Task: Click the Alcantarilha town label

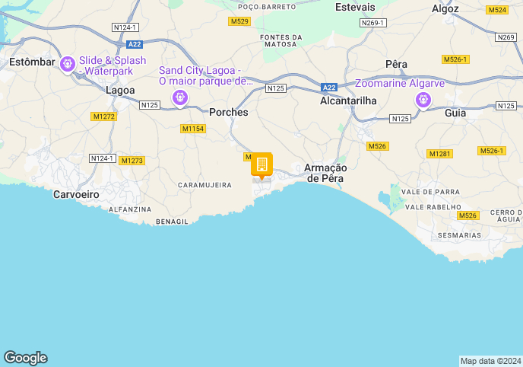Action: tap(348, 101)
